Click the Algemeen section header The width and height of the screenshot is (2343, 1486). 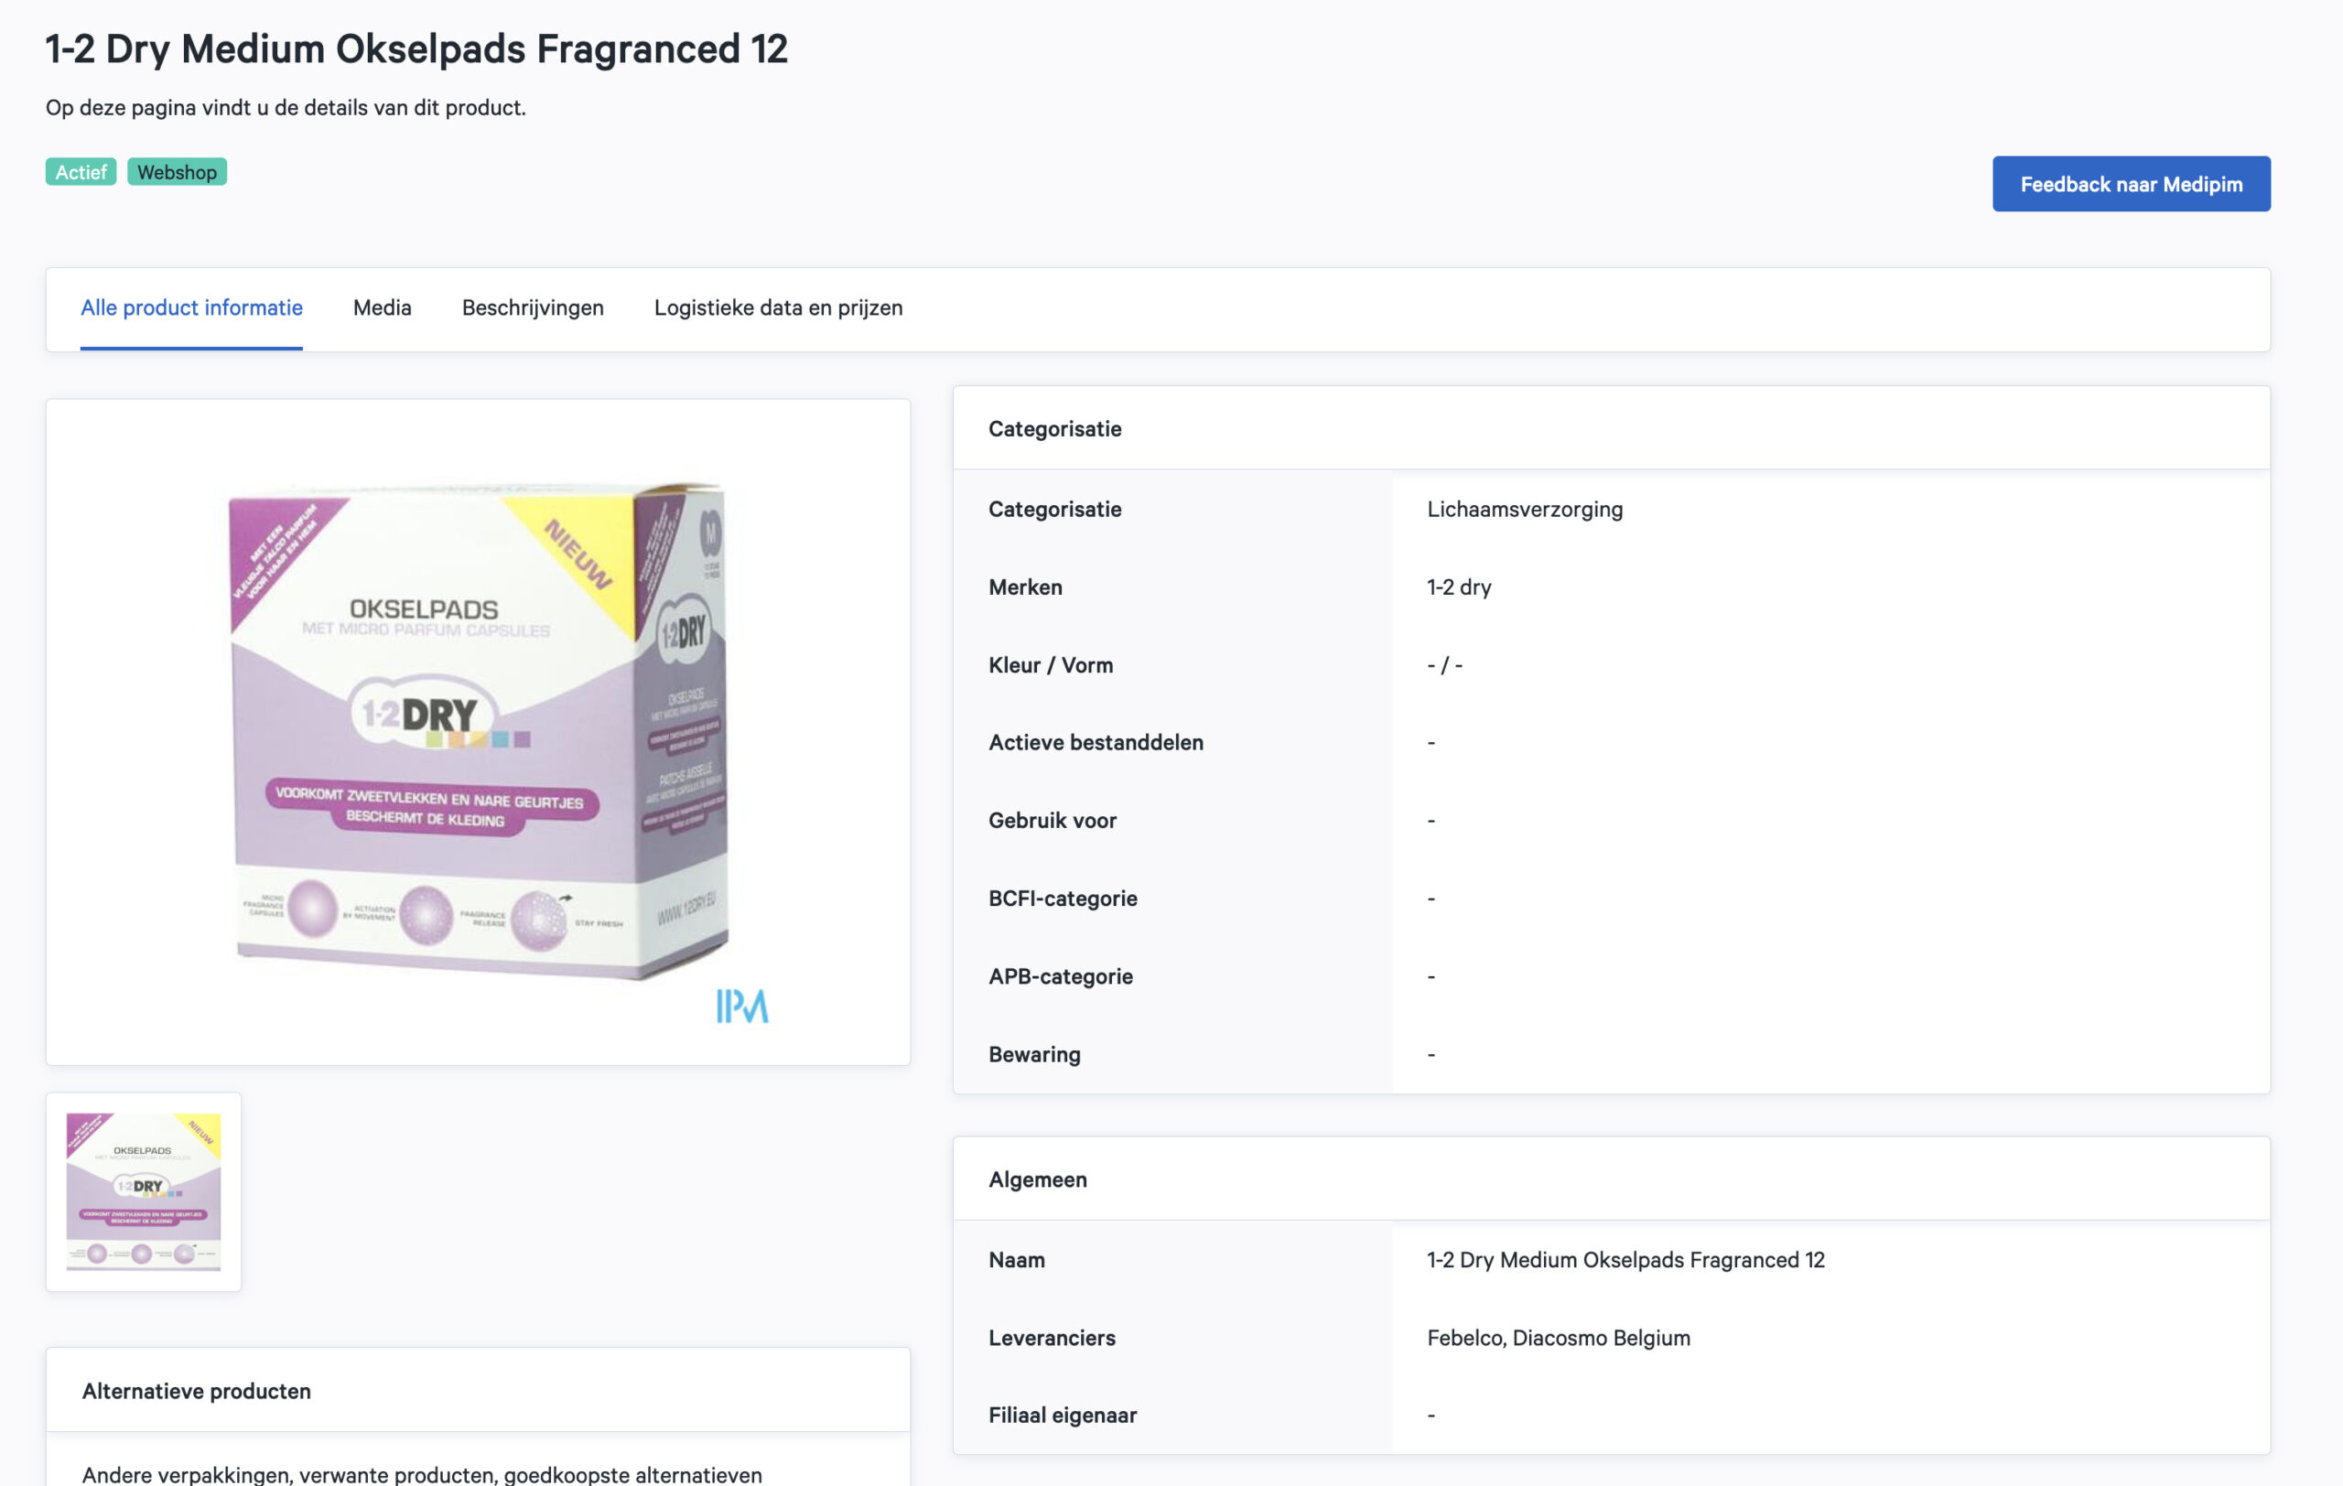(x=1037, y=1179)
